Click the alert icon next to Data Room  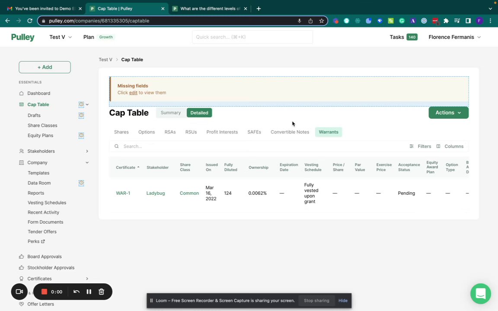[x=81, y=183]
